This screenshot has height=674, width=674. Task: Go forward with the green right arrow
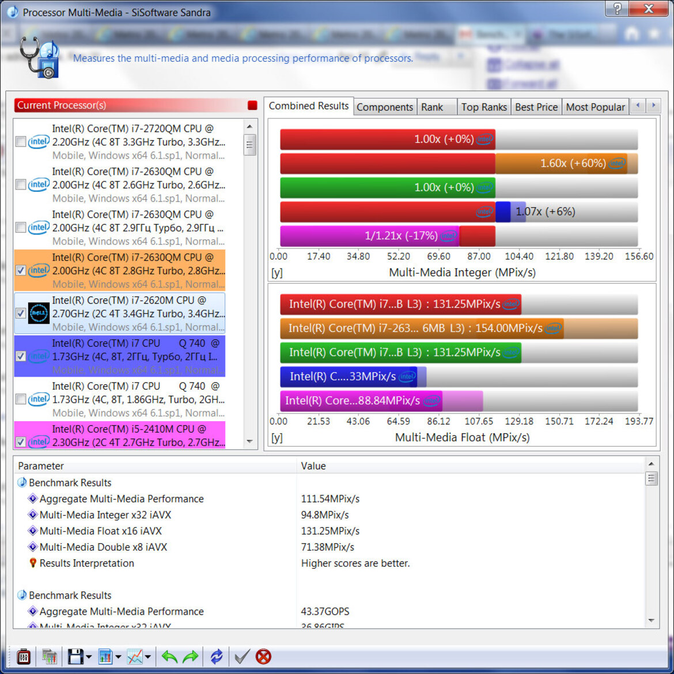pyautogui.click(x=191, y=656)
